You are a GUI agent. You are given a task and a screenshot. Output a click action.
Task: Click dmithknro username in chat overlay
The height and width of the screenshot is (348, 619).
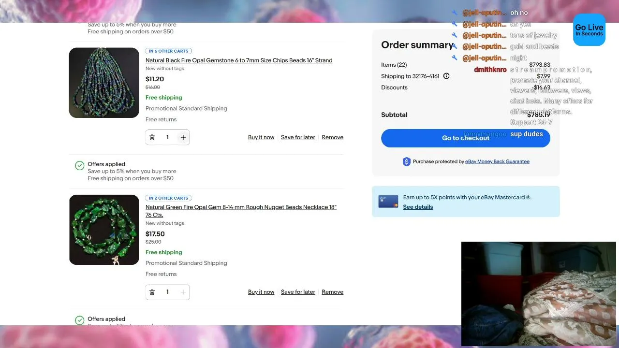point(490,70)
